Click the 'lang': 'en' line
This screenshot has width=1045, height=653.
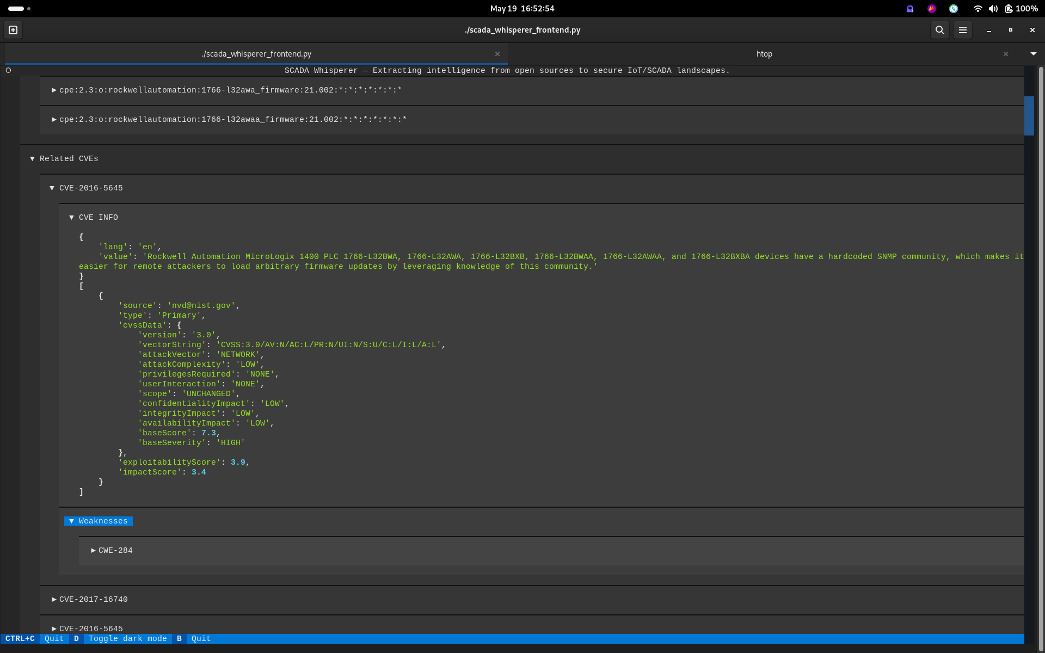[130, 247]
